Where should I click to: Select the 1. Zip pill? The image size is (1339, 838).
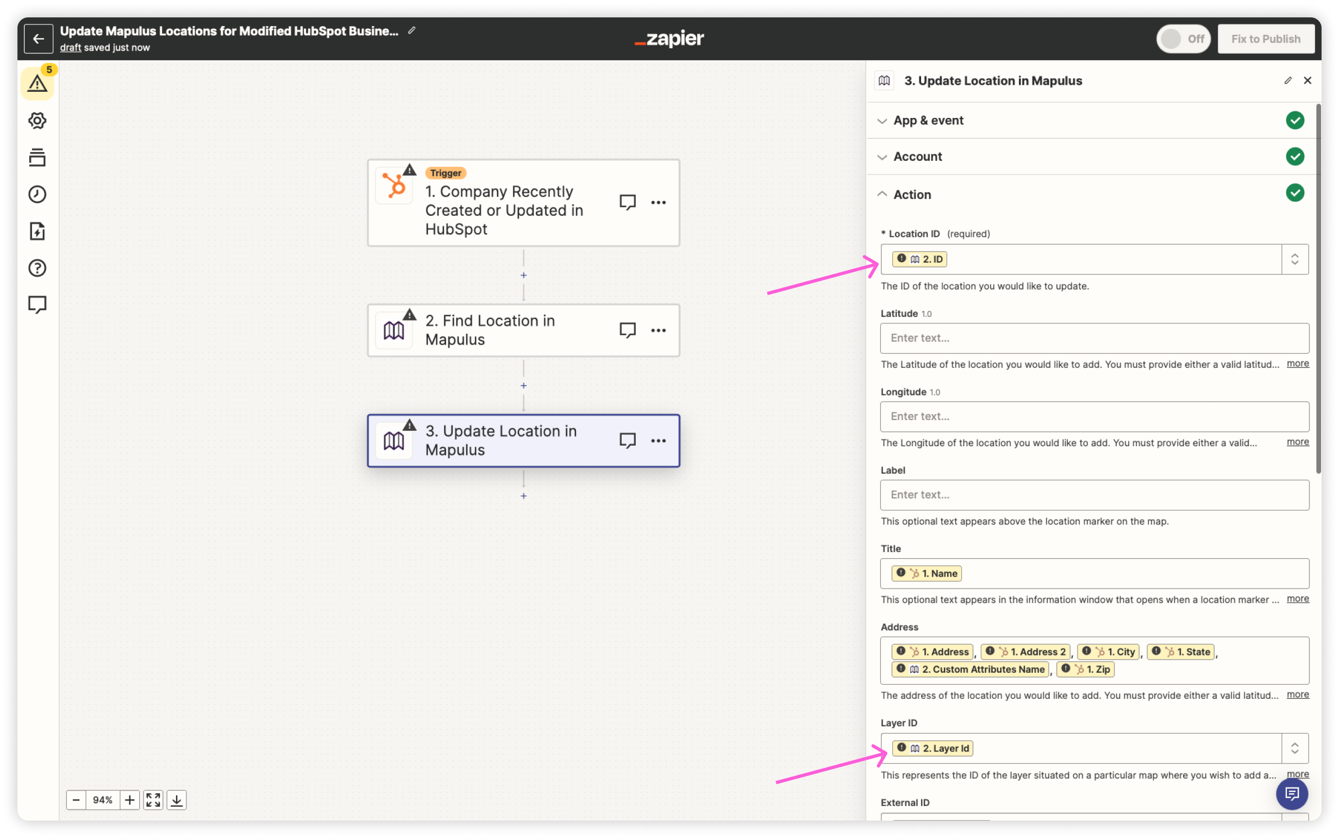[1085, 670]
